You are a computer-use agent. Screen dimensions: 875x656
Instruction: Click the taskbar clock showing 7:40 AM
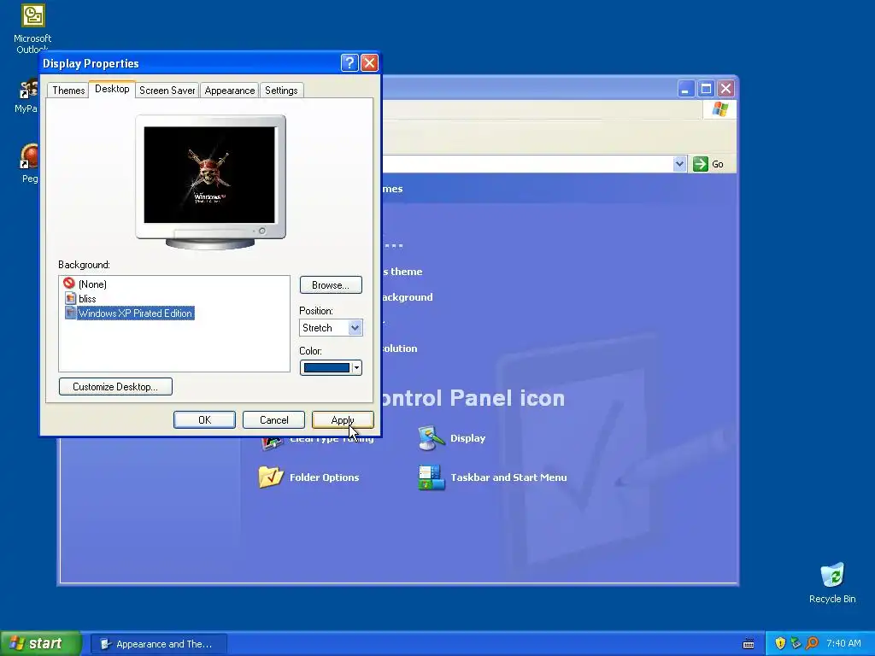click(x=843, y=643)
